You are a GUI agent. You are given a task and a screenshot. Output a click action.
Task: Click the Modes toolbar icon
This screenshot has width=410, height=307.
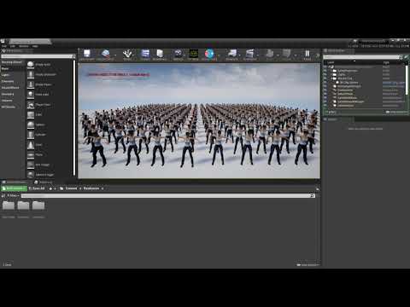point(127,55)
